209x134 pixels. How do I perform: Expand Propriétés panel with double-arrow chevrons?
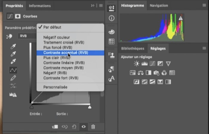[93, 6]
